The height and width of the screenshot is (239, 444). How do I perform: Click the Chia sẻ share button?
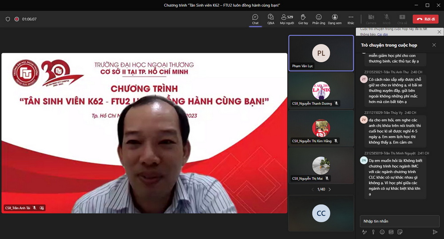tap(402, 19)
